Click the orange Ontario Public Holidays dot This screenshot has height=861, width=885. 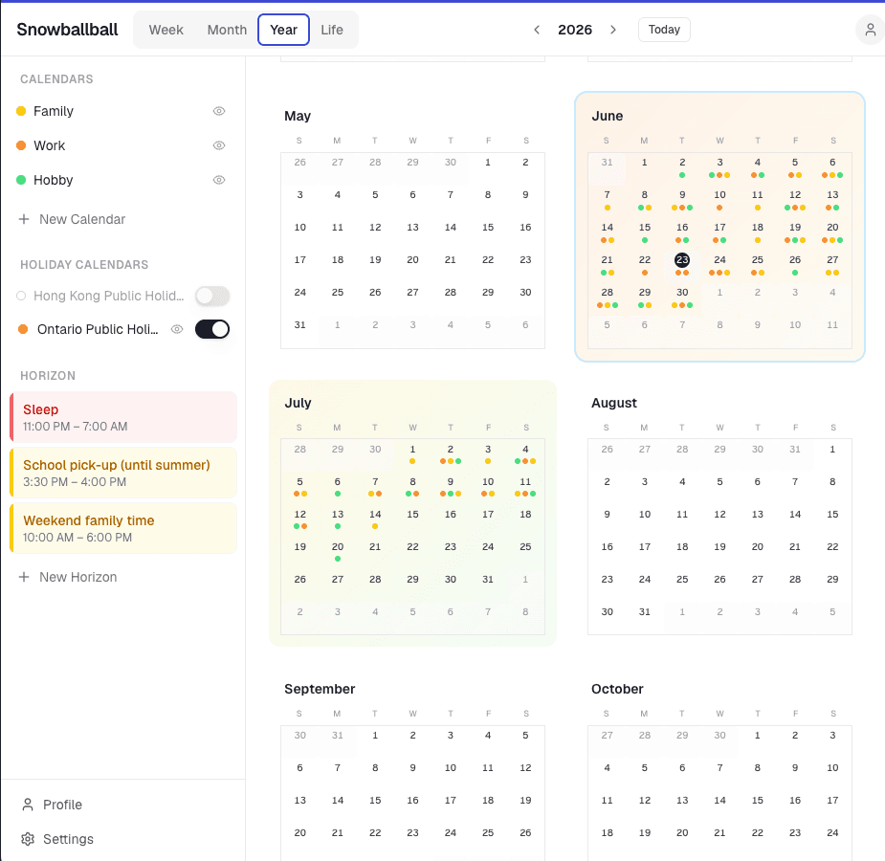click(23, 329)
